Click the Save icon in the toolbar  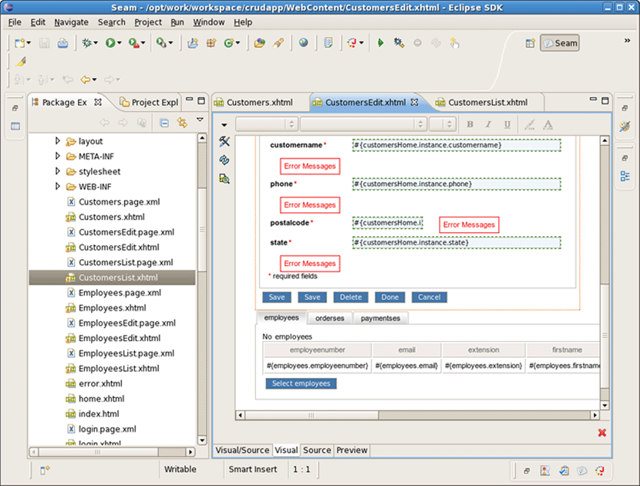point(42,42)
